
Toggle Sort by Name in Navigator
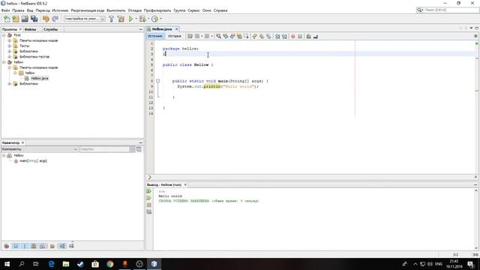(62, 246)
